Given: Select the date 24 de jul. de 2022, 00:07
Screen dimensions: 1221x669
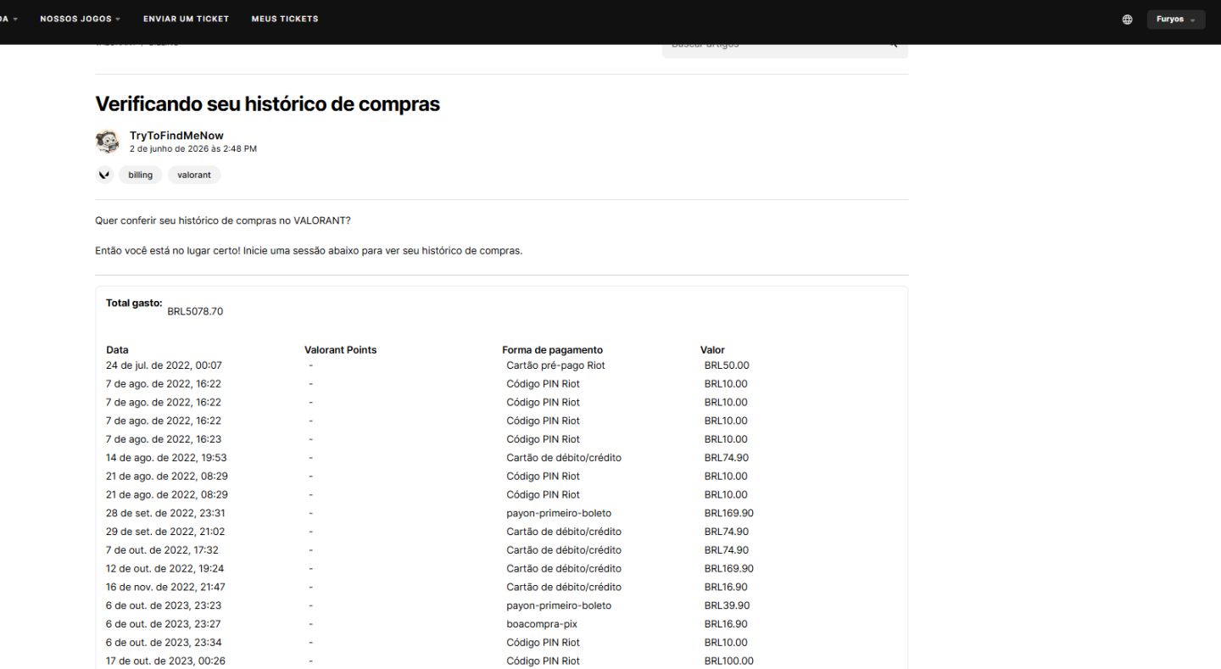Looking at the screenshot, I should (x=164, y=365).
